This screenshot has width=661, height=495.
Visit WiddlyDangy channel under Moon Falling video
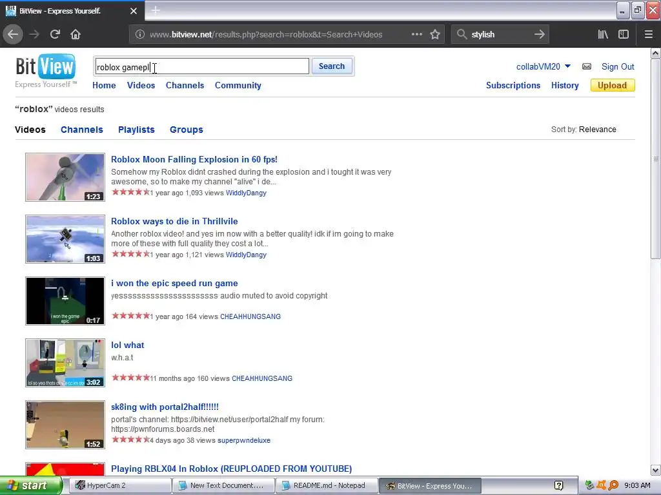pos(246,193)
